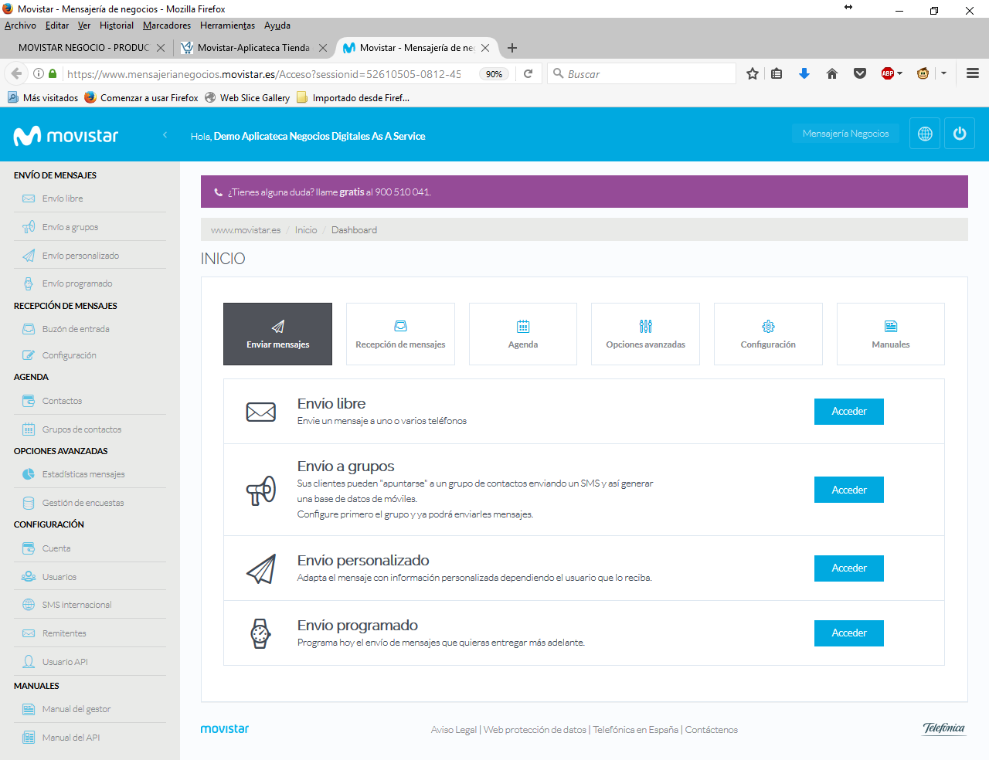Select the Enviar mensajes tile

pyautogui.click(x=277, y=334)
